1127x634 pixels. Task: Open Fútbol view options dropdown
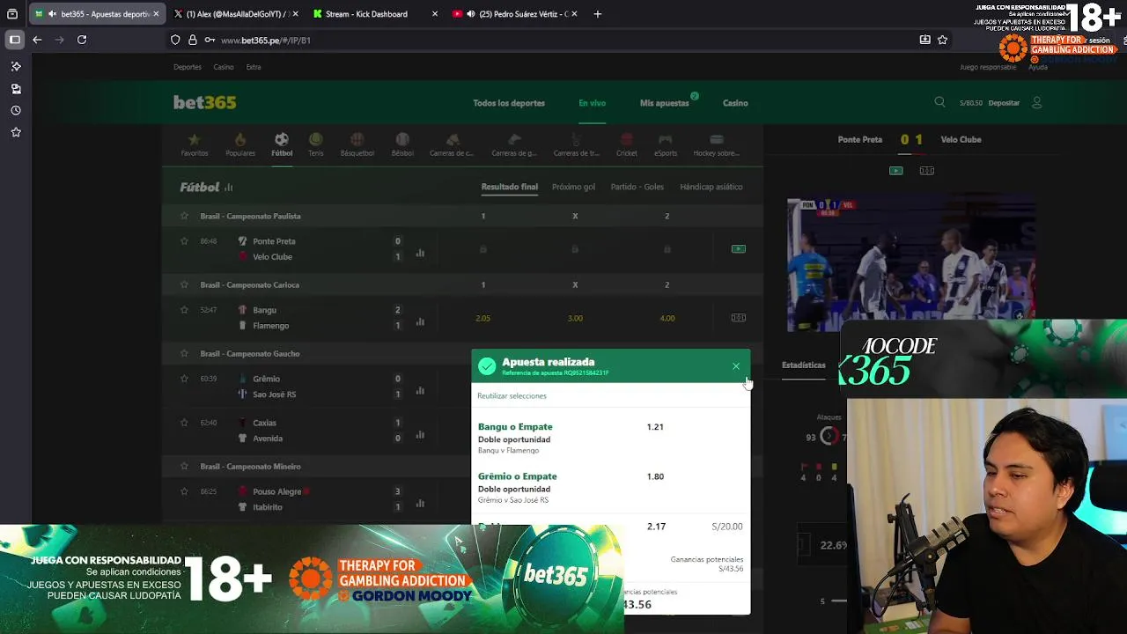tap(229, 188)
